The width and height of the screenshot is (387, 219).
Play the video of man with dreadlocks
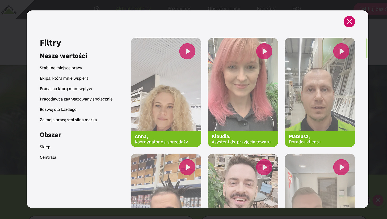(187, 167)
